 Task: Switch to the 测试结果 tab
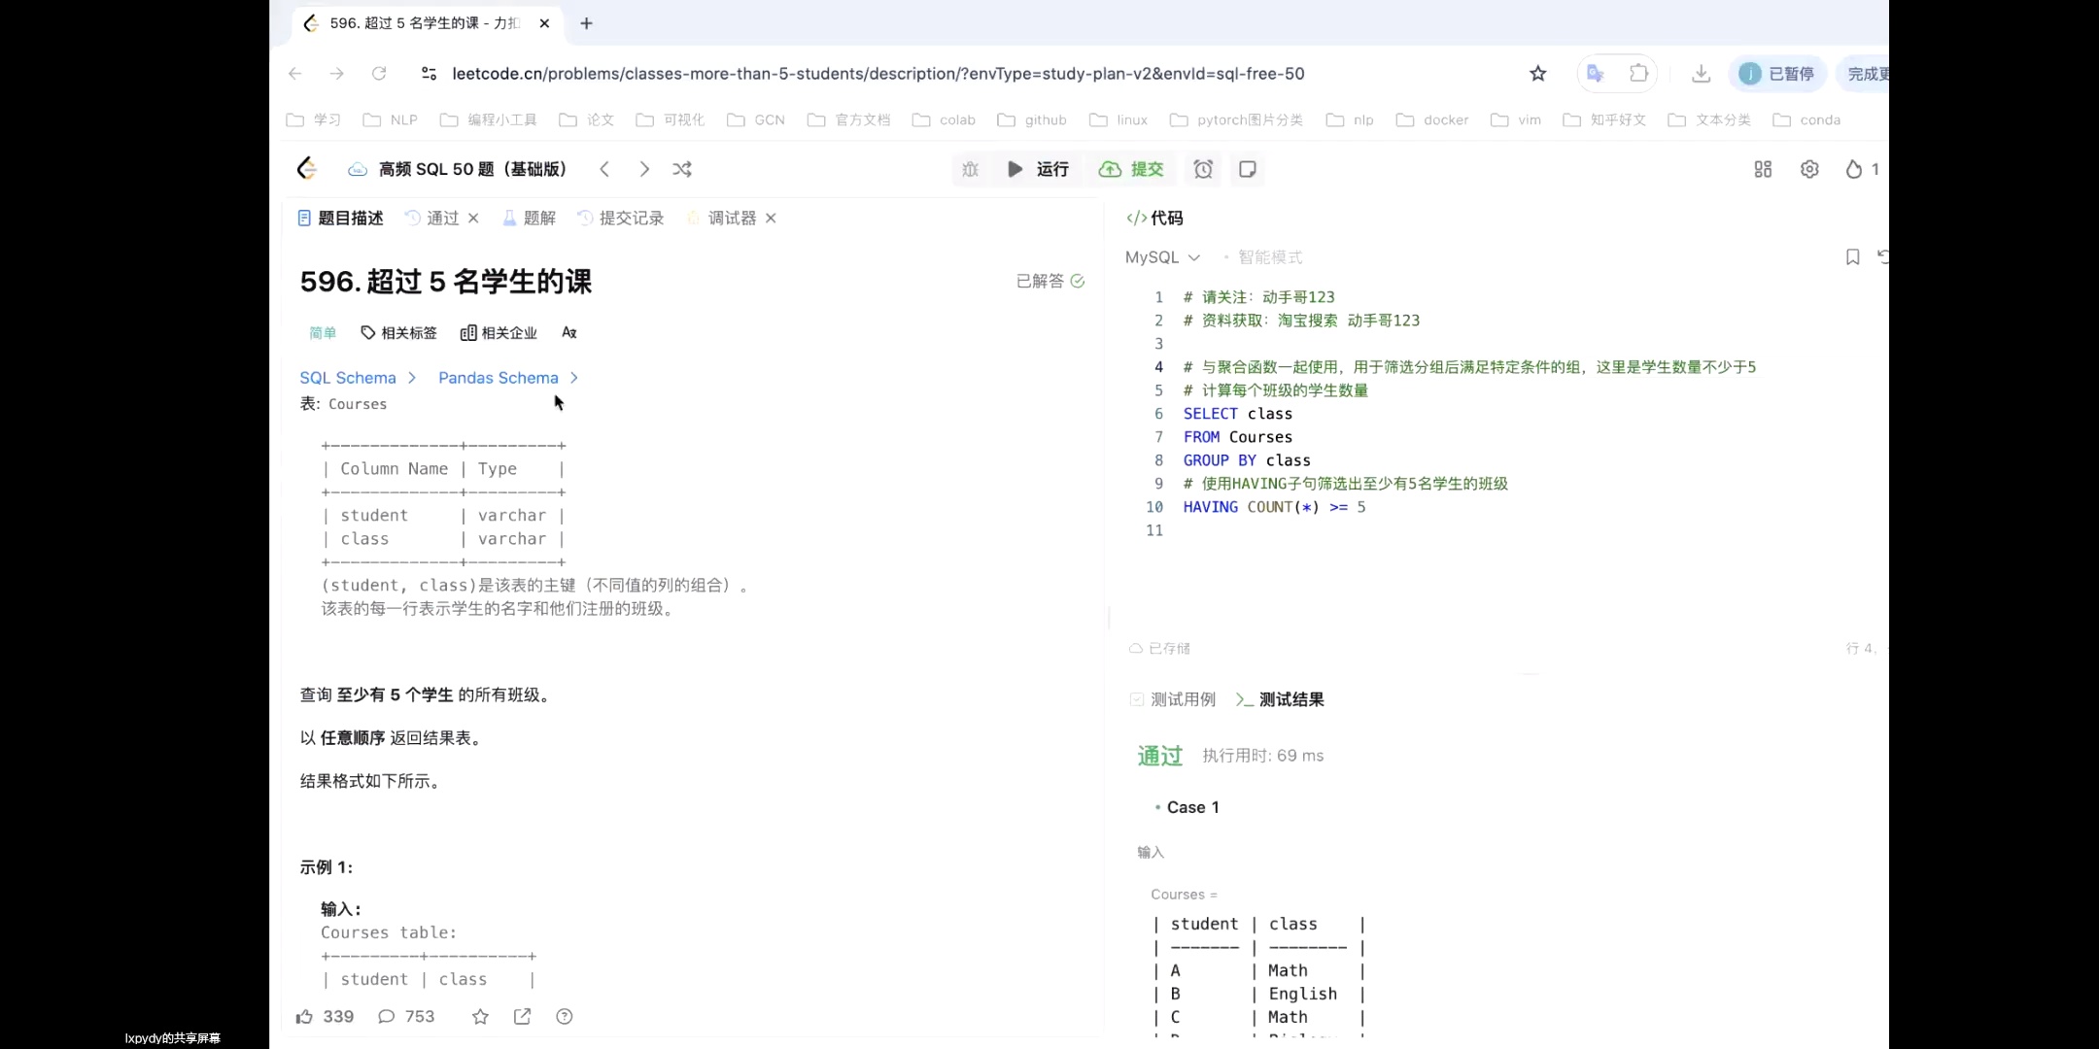[1290, 698]
